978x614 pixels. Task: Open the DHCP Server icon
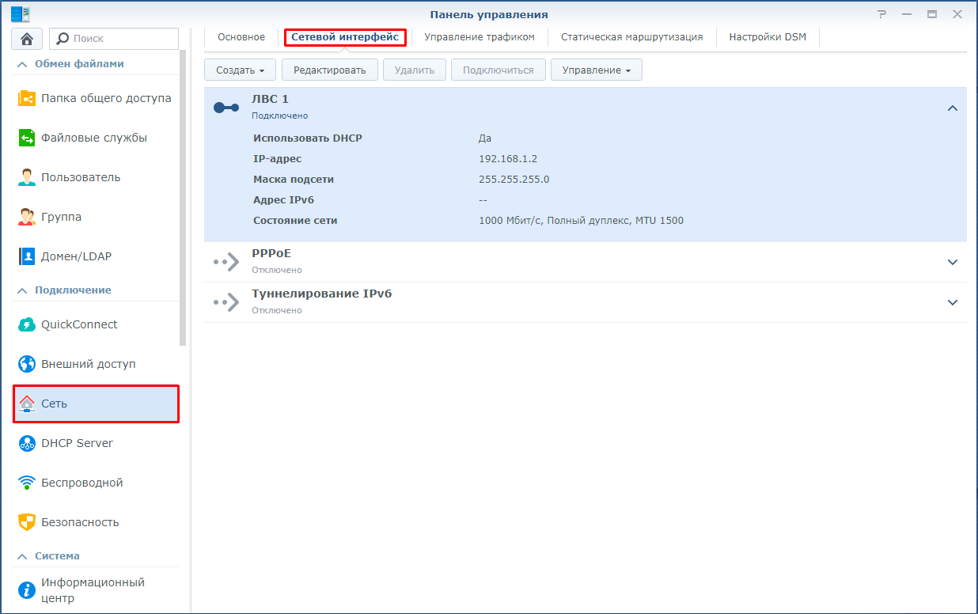click(x=27, y=443)
